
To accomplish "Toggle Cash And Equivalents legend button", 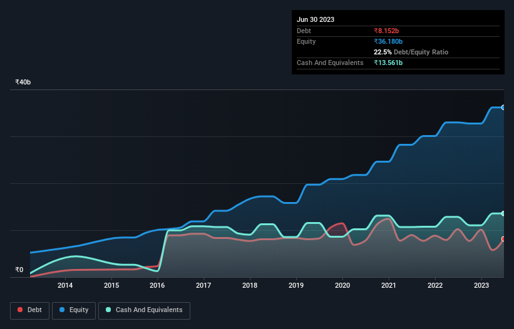I will tap(144, 310).
